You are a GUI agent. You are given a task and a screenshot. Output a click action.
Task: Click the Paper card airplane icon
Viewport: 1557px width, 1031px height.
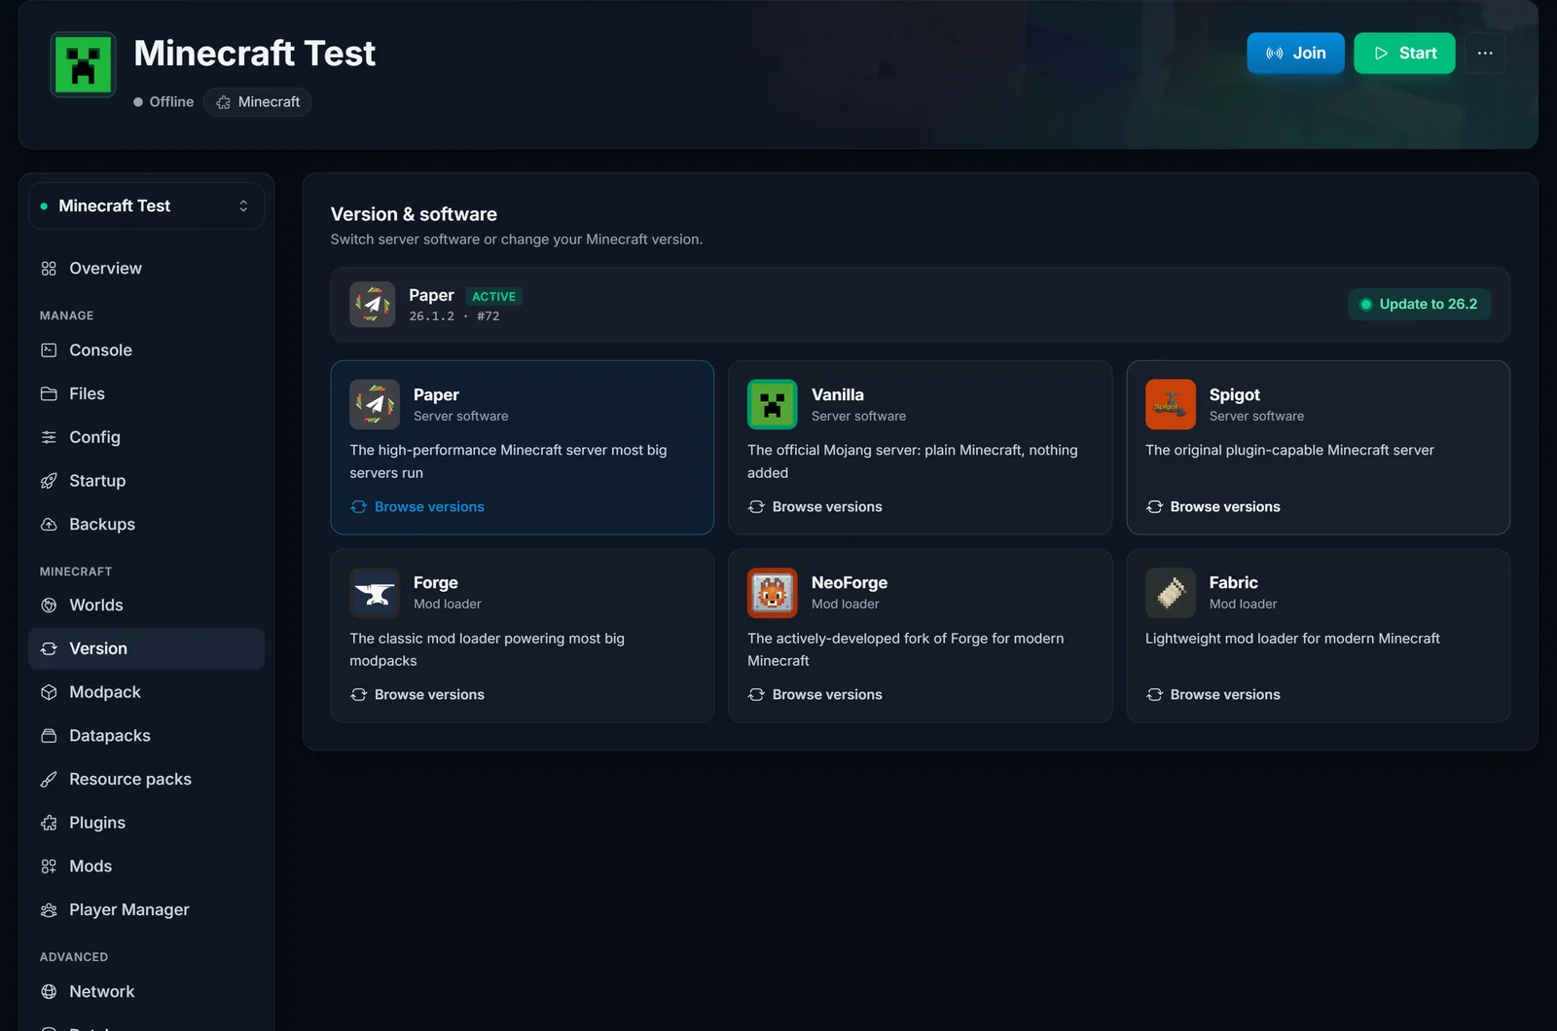[375, 404]
